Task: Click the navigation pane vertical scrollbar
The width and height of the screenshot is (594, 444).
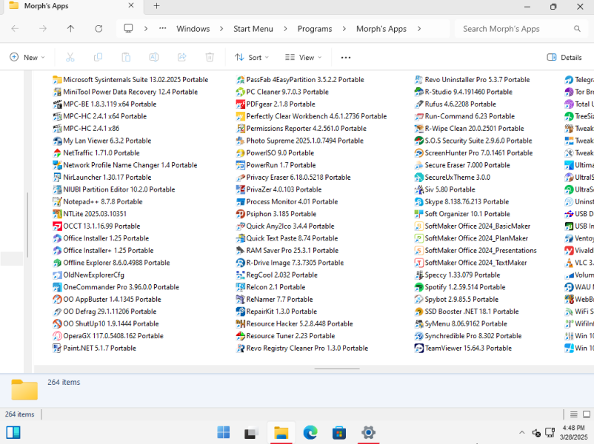Action: pyautogui.click(x=27, y=225)
